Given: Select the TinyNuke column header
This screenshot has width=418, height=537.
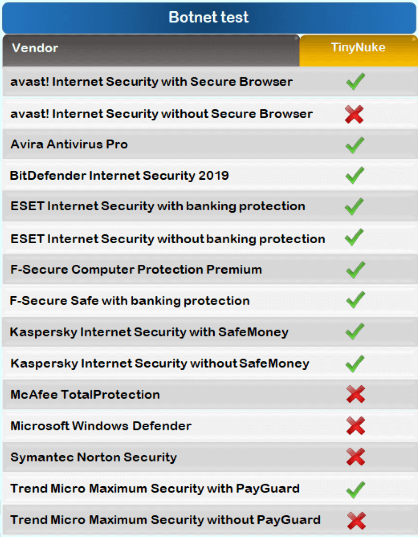Looking at the screenshot, I should tap(358, 48).
